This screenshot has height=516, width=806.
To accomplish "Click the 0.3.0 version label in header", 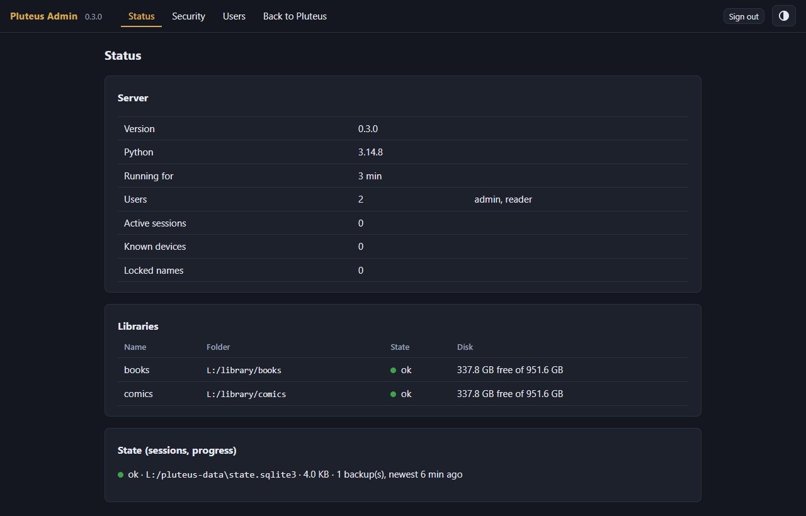I will coord(93,17).
